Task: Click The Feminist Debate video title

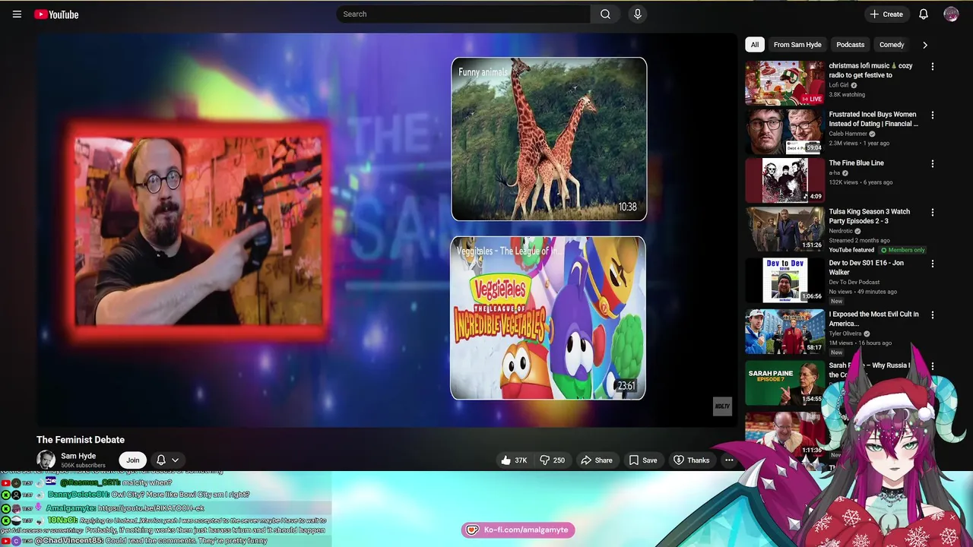Action: pos(81,440)
